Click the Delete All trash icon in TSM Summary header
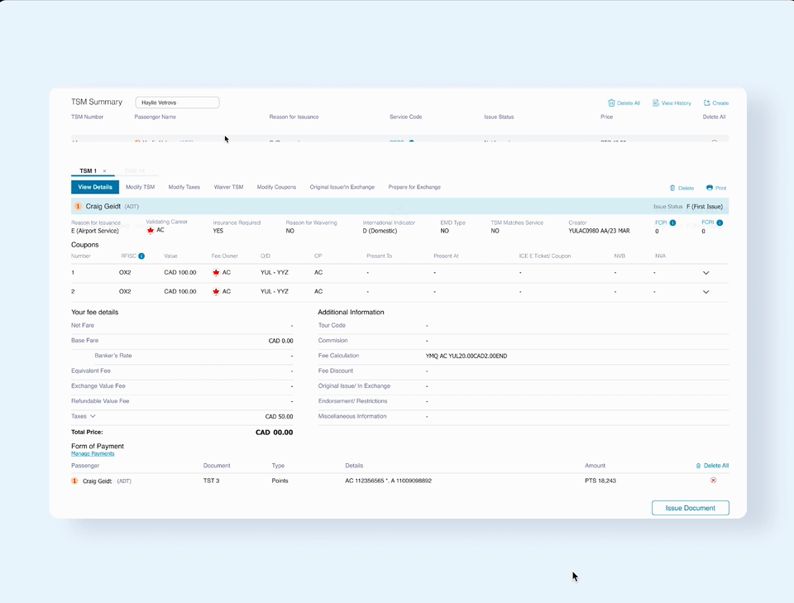The height and width of the screenshot is (603, 794). coord(611,103)
